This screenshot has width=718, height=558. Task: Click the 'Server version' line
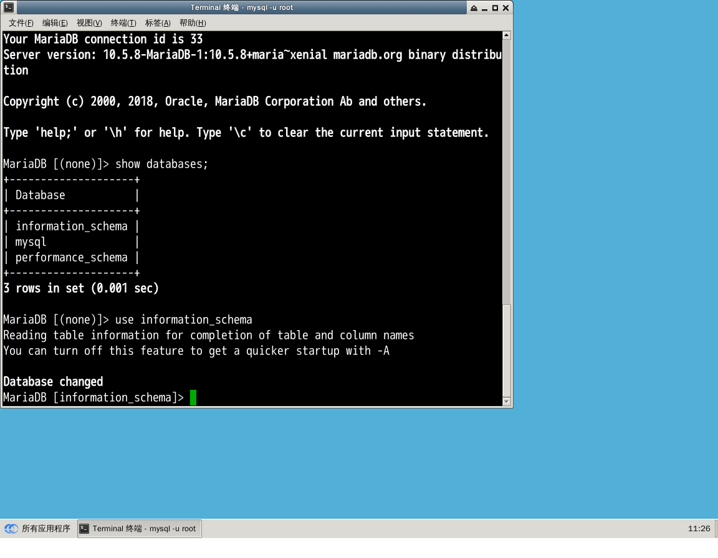tap(252, 63)
